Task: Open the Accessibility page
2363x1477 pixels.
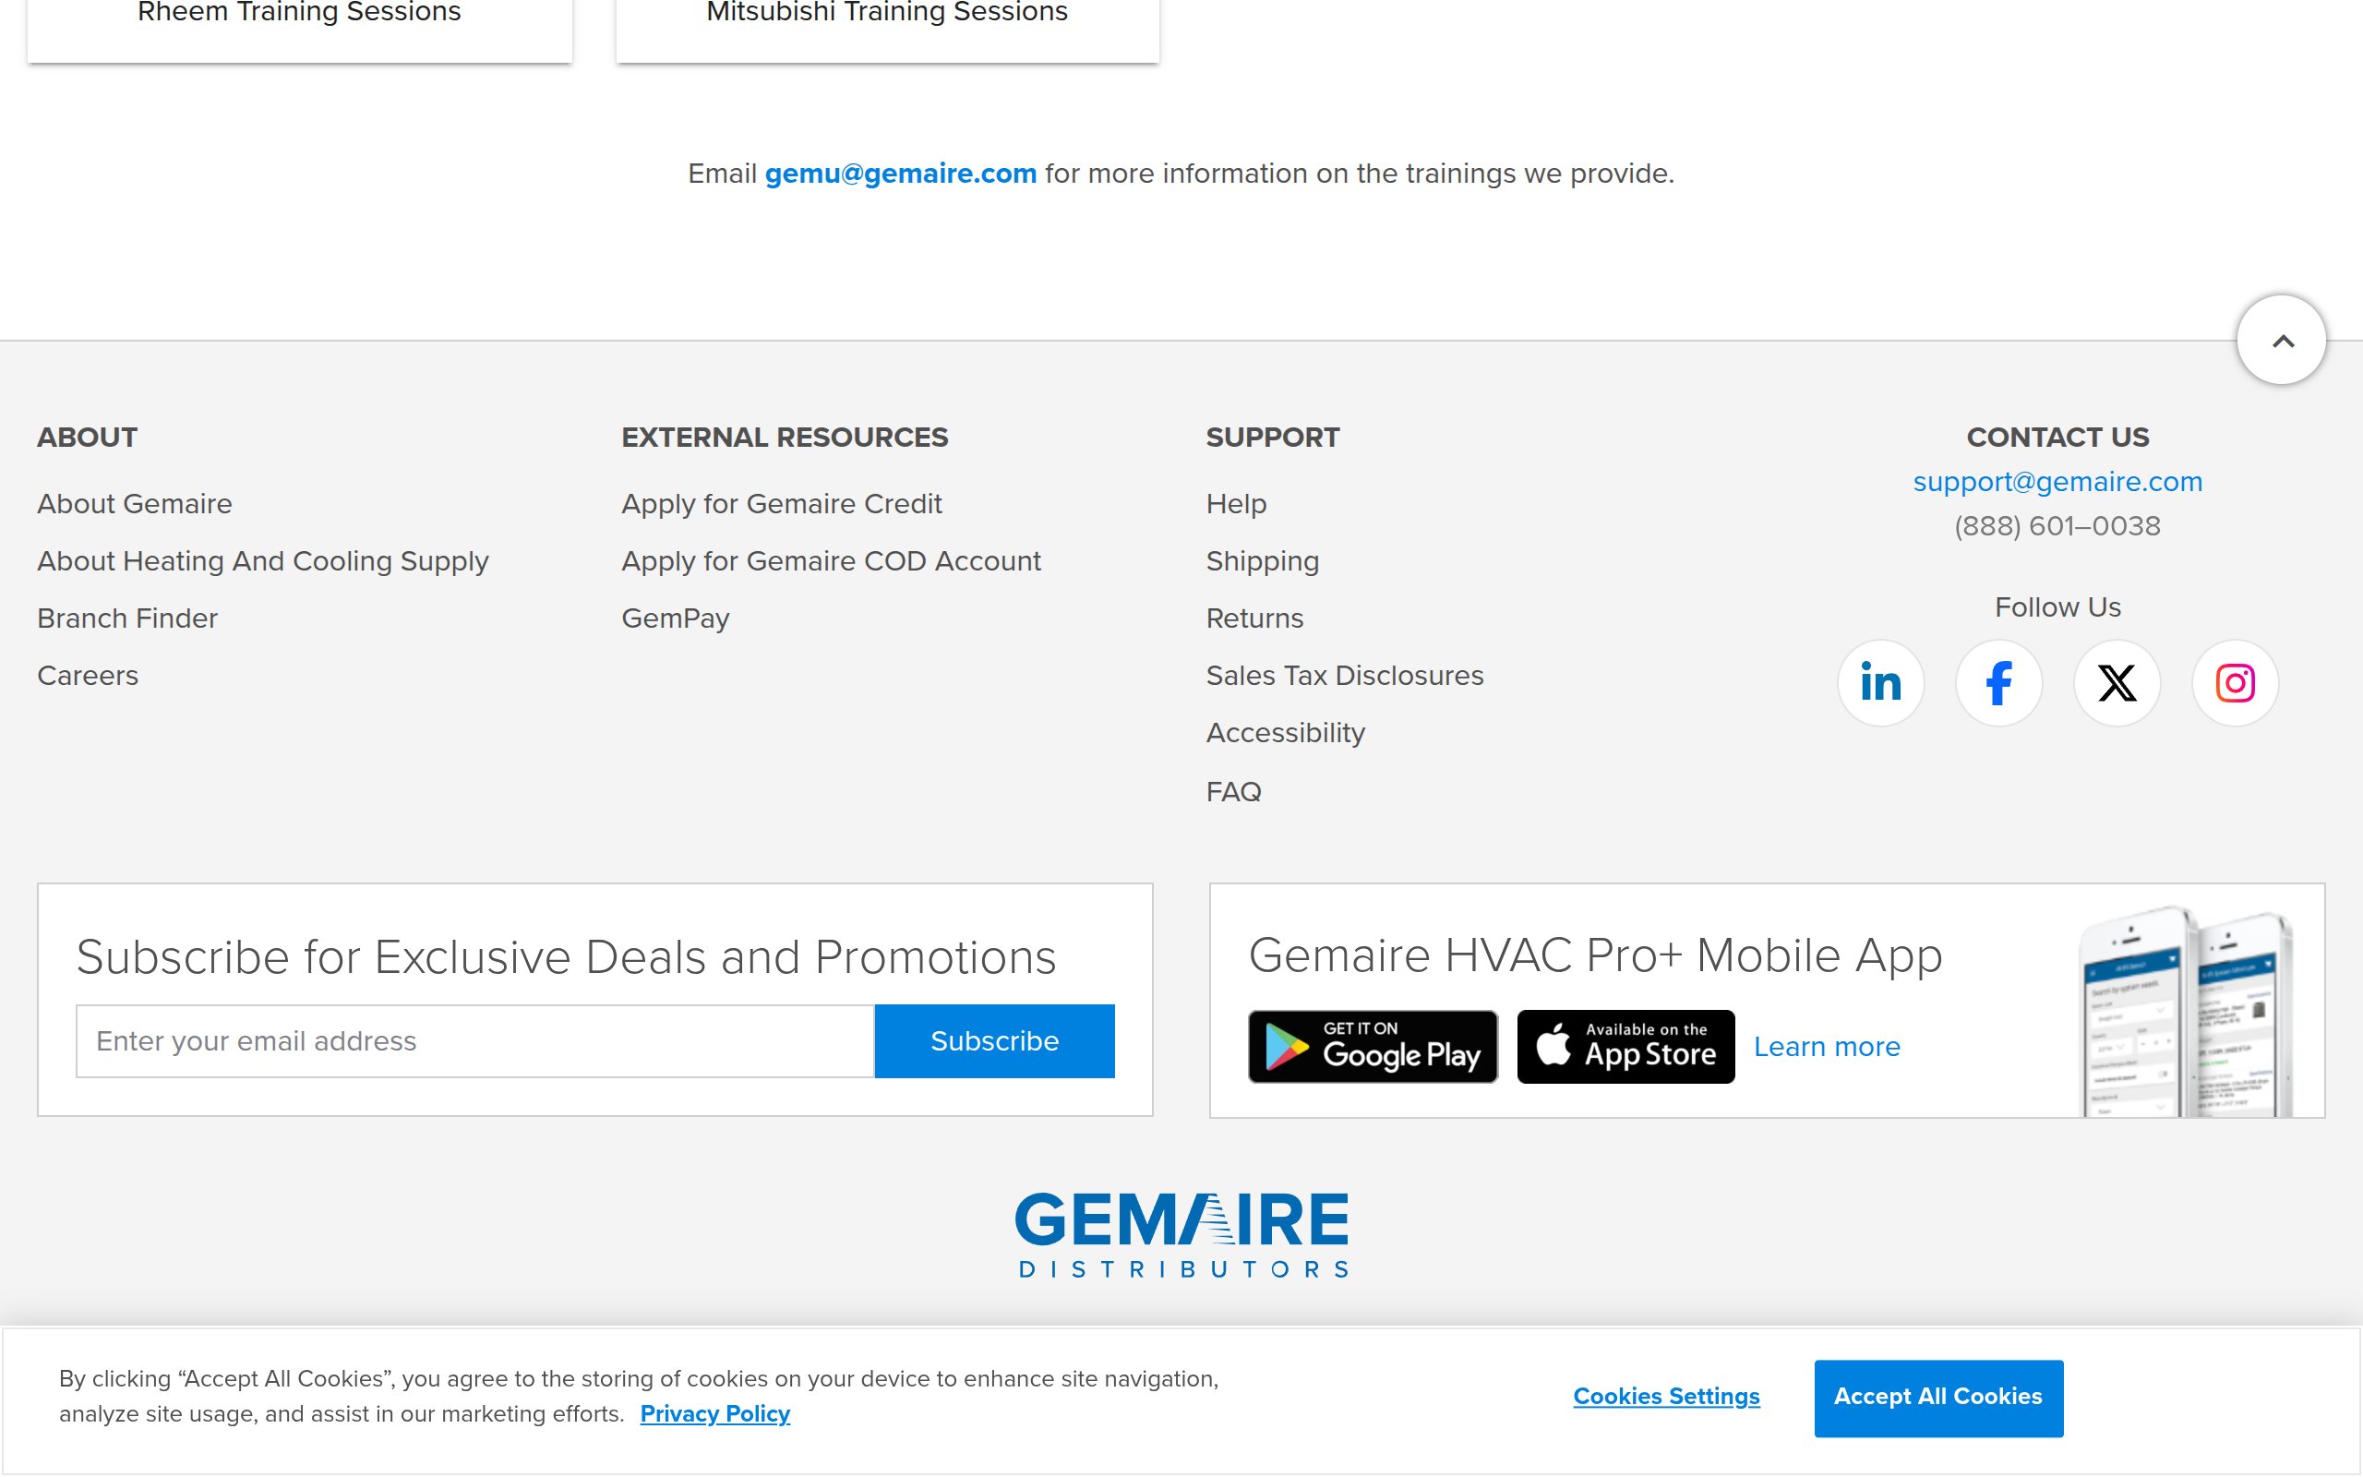Action: pyautogui.click(x=1285, y=734)
